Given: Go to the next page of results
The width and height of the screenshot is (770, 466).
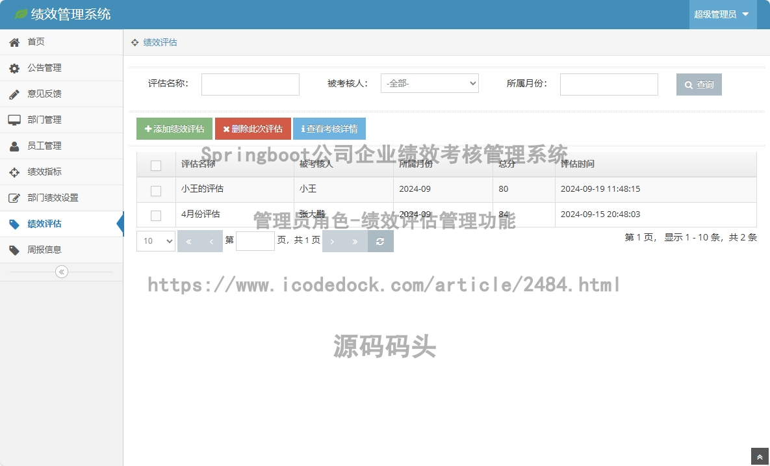Looking at the screenshot, I should pos(333,241).
